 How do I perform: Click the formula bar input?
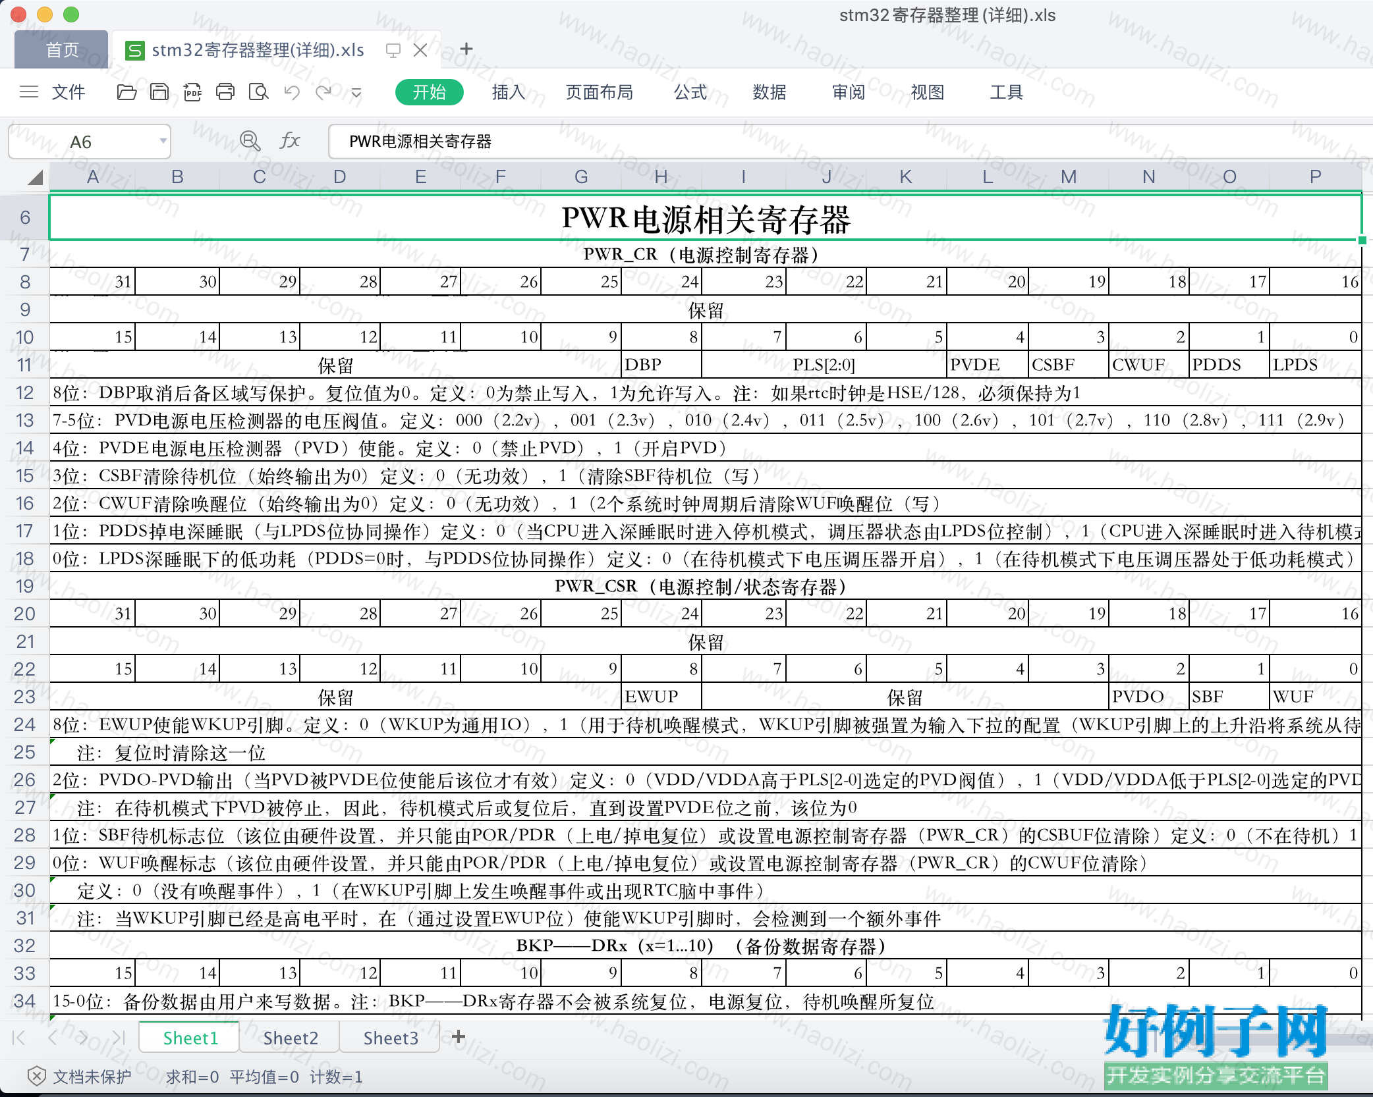pyautogui.click(x=850, y=142)
